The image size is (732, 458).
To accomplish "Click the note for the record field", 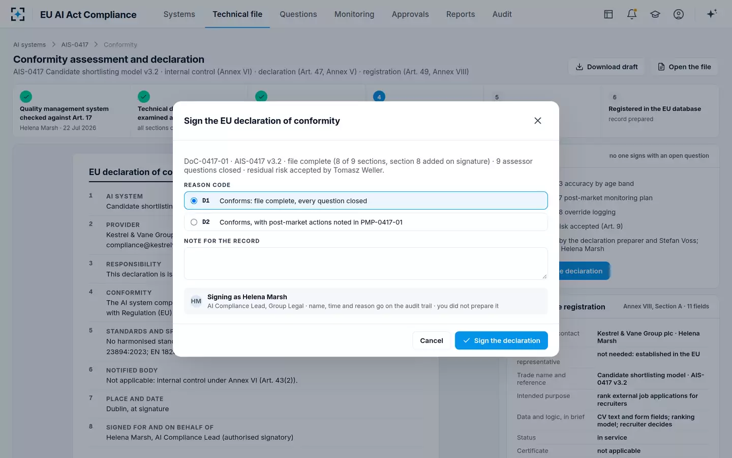I will [x=366, y=264].
